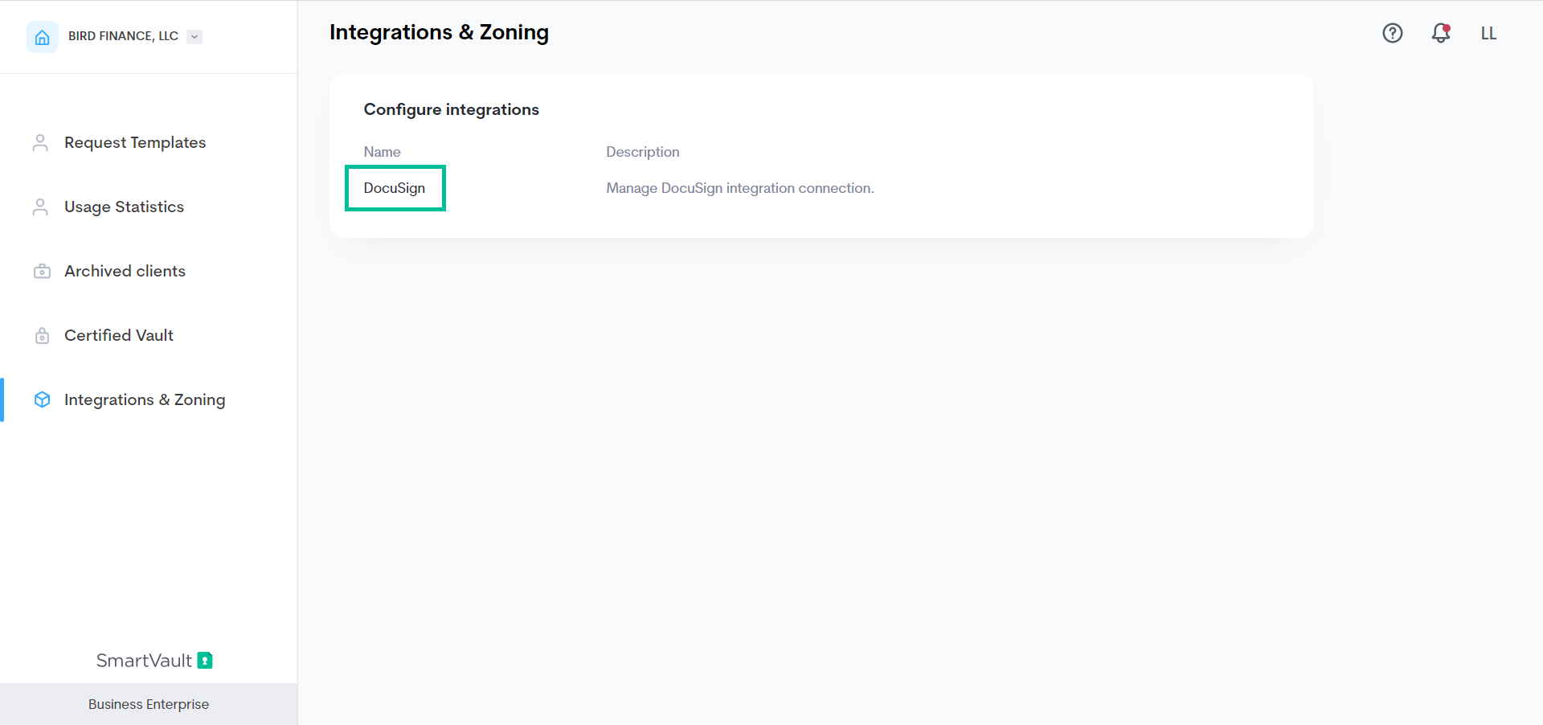Expand the BIRD FINANCE, LLC account dropdown
1543x725 pixels.
pos(194,36)
